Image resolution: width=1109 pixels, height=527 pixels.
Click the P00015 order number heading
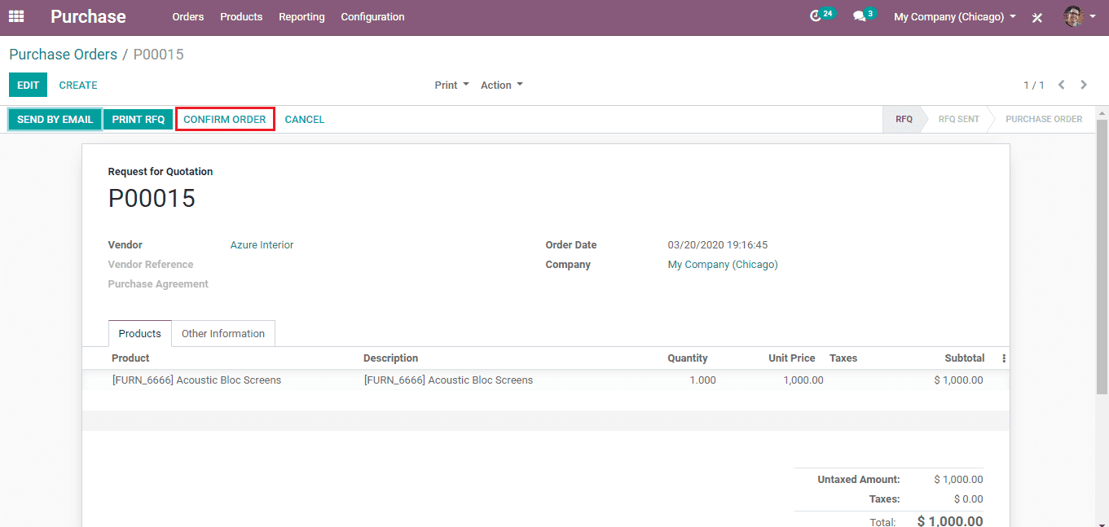coord(152,199)
